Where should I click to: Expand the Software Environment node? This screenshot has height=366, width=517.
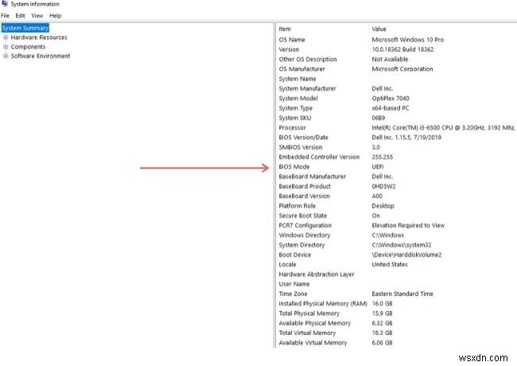[6, 56]
